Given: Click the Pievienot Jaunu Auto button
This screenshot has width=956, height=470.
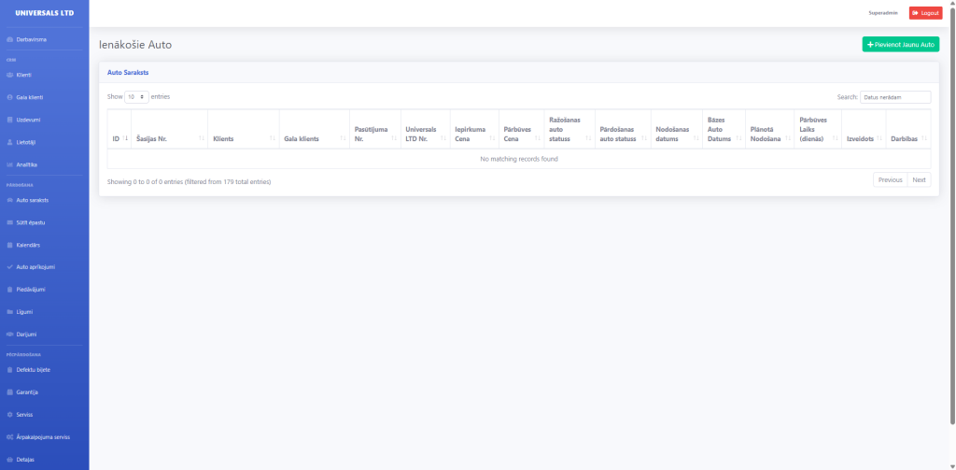Looking at the screenshot, I should 900,44.
